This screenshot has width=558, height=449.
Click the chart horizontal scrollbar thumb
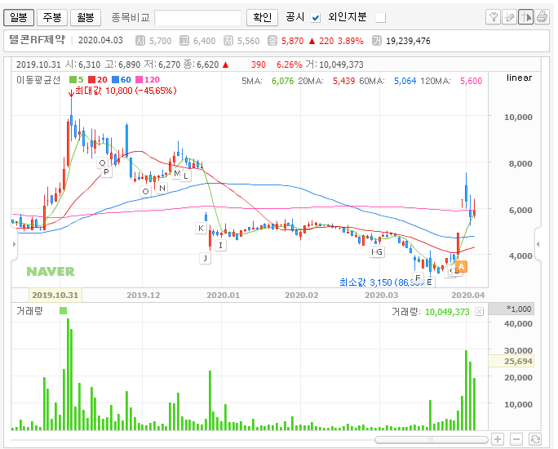coord(432,440)
